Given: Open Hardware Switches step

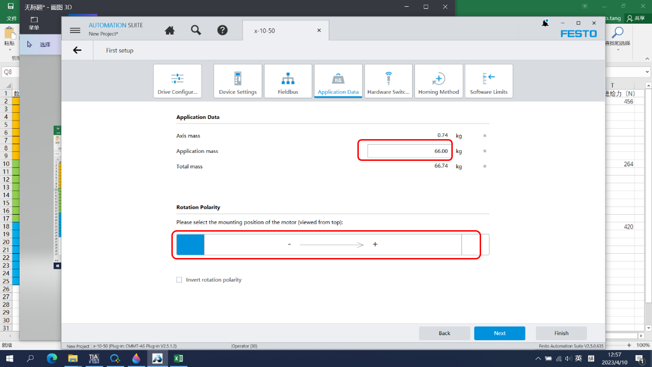Looking at the screenshot, I should pos(389,81).
